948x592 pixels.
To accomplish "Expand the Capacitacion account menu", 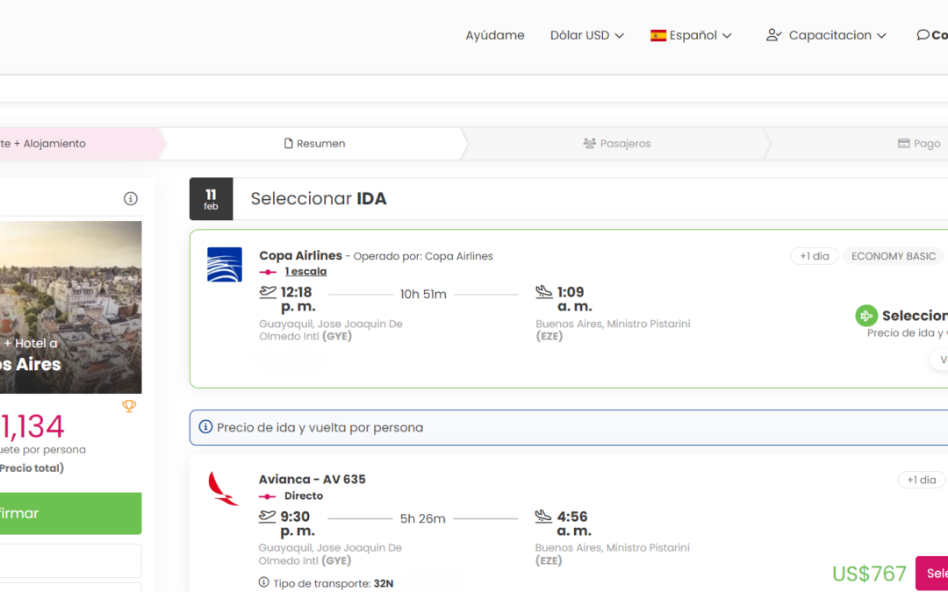I will [x=826, y=35].
